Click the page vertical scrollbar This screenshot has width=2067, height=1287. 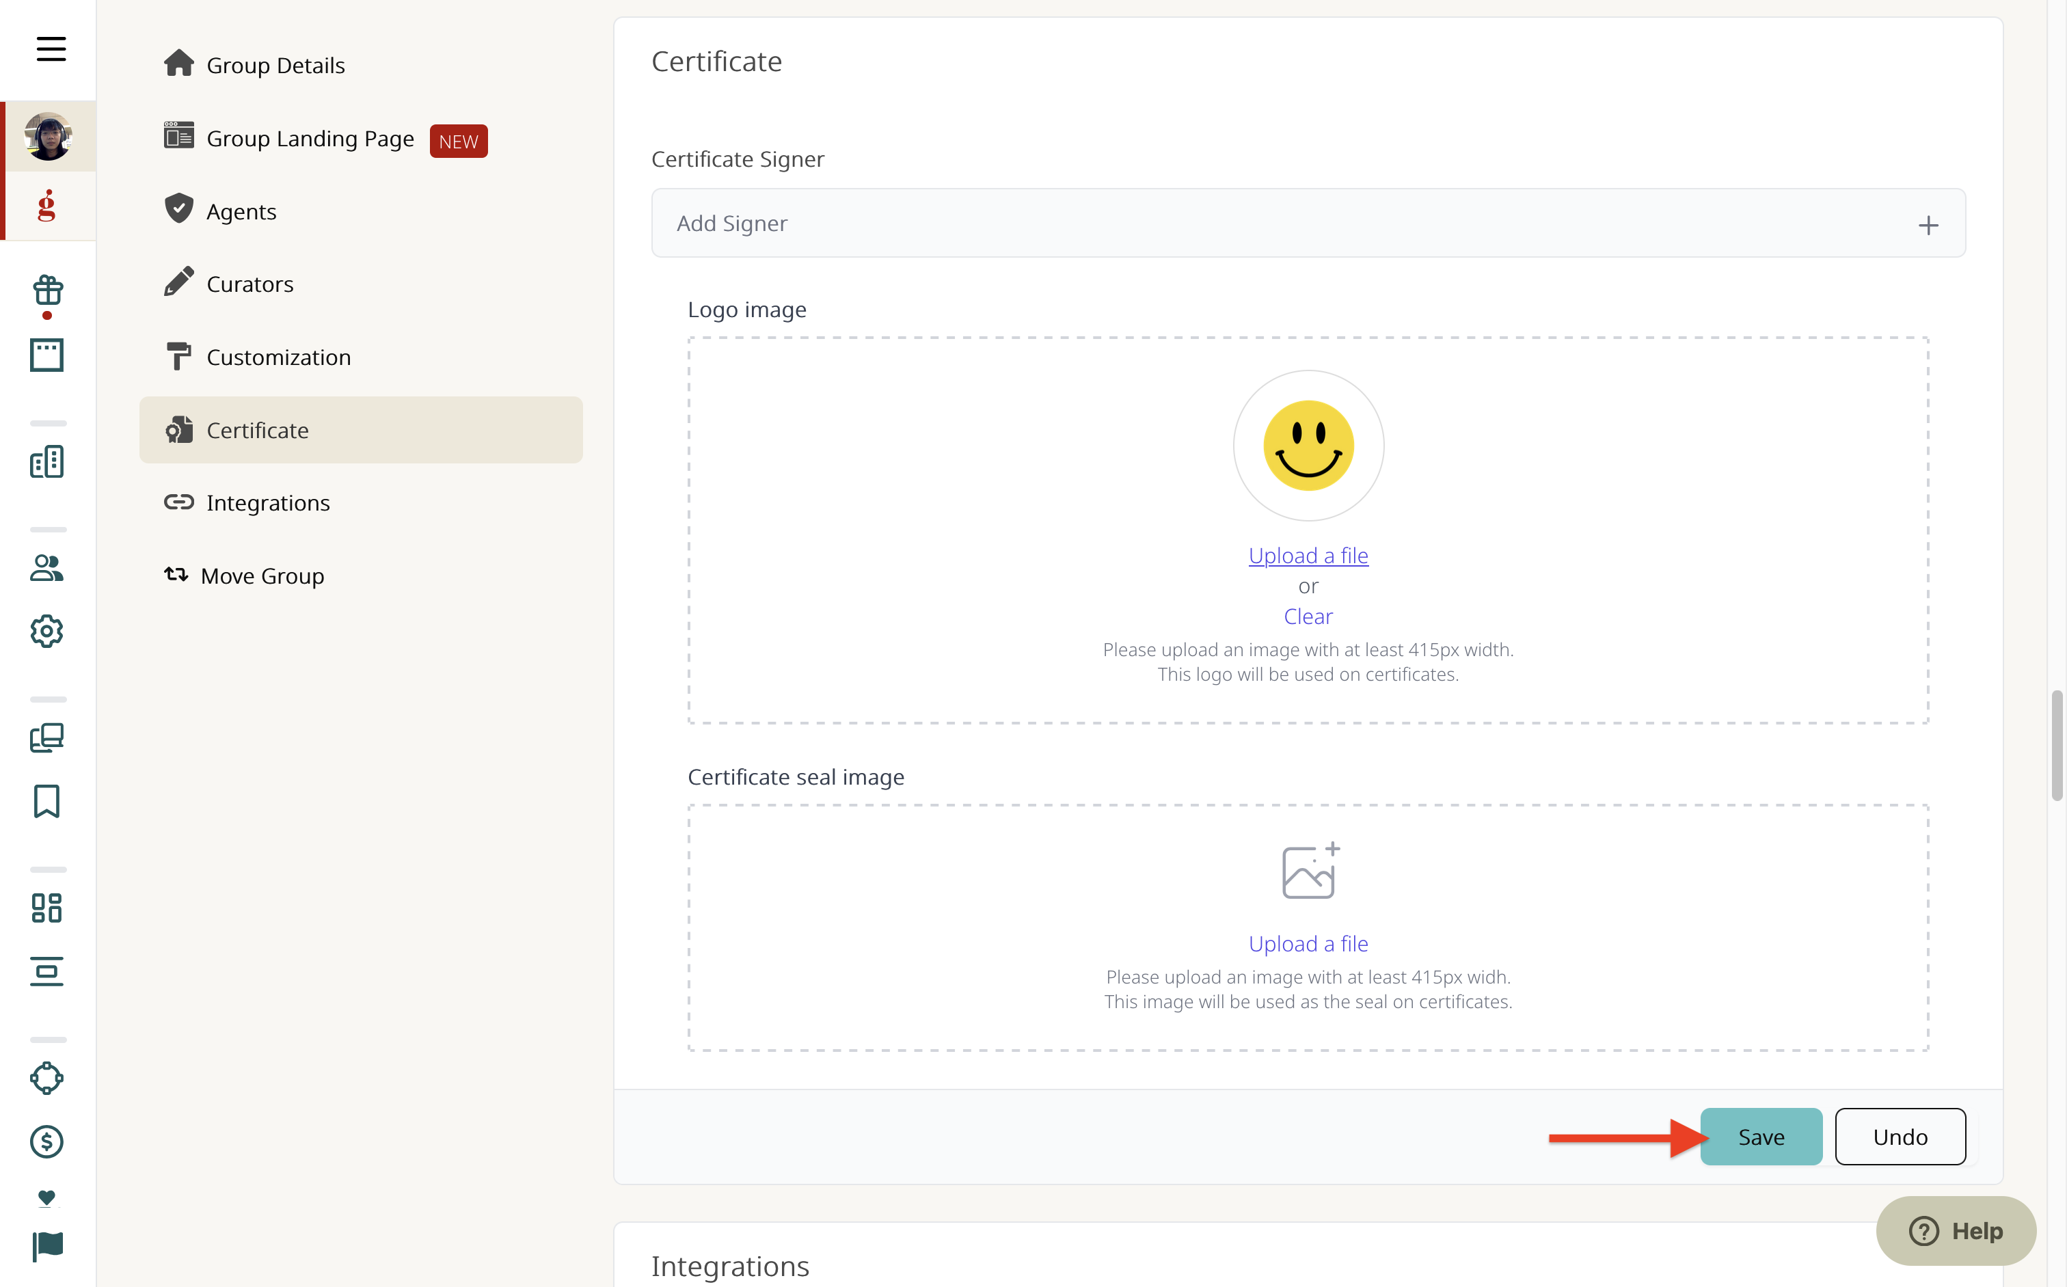coord(2057,746)
